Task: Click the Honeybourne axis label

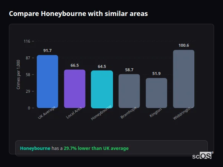Action: [x=101, y=113]
